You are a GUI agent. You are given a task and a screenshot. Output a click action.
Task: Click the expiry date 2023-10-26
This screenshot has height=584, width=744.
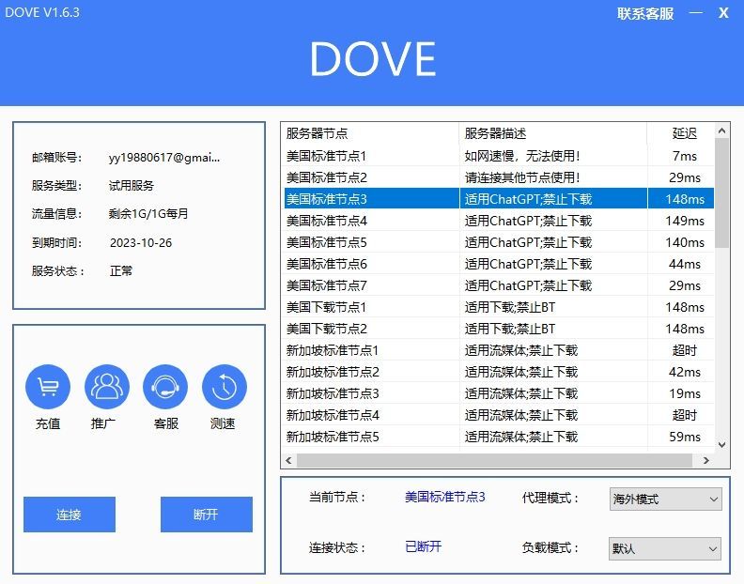tap(141, 243)
